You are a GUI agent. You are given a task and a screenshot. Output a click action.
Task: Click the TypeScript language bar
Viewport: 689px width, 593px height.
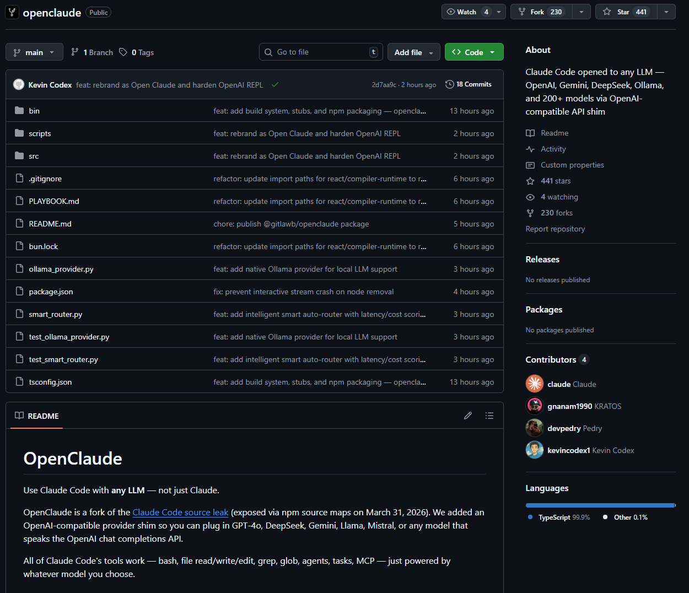tap(600, 505)
